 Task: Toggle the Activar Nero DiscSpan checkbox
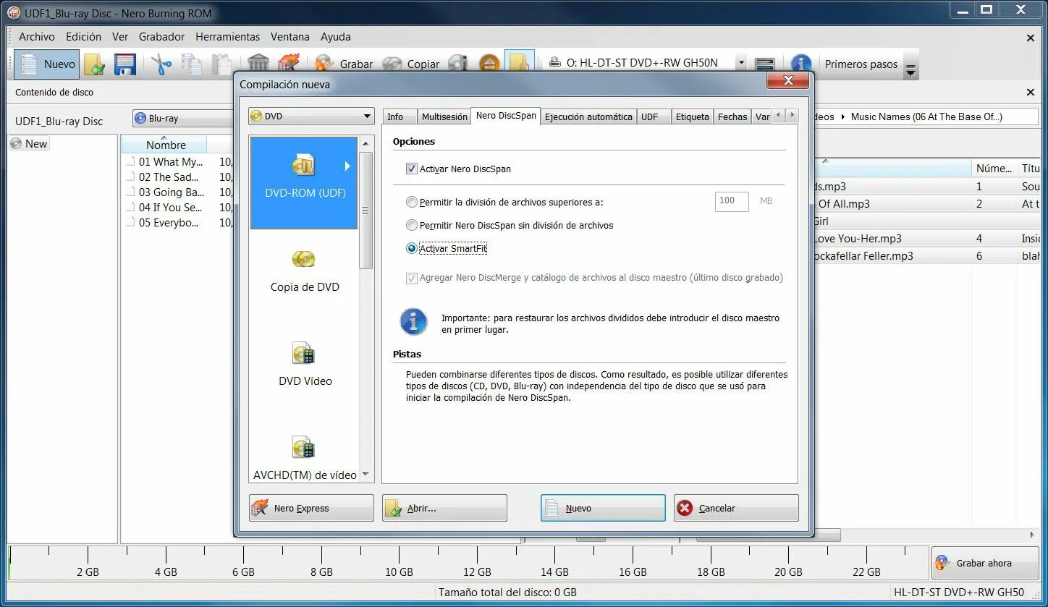[x=412, y=169]
